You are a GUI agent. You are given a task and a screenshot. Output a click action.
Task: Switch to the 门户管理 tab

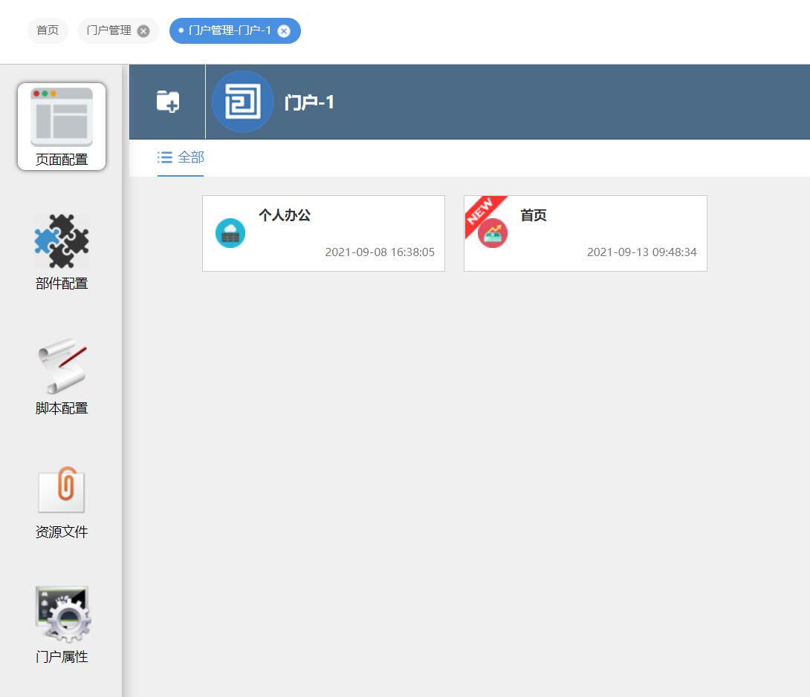click(108, 30)
